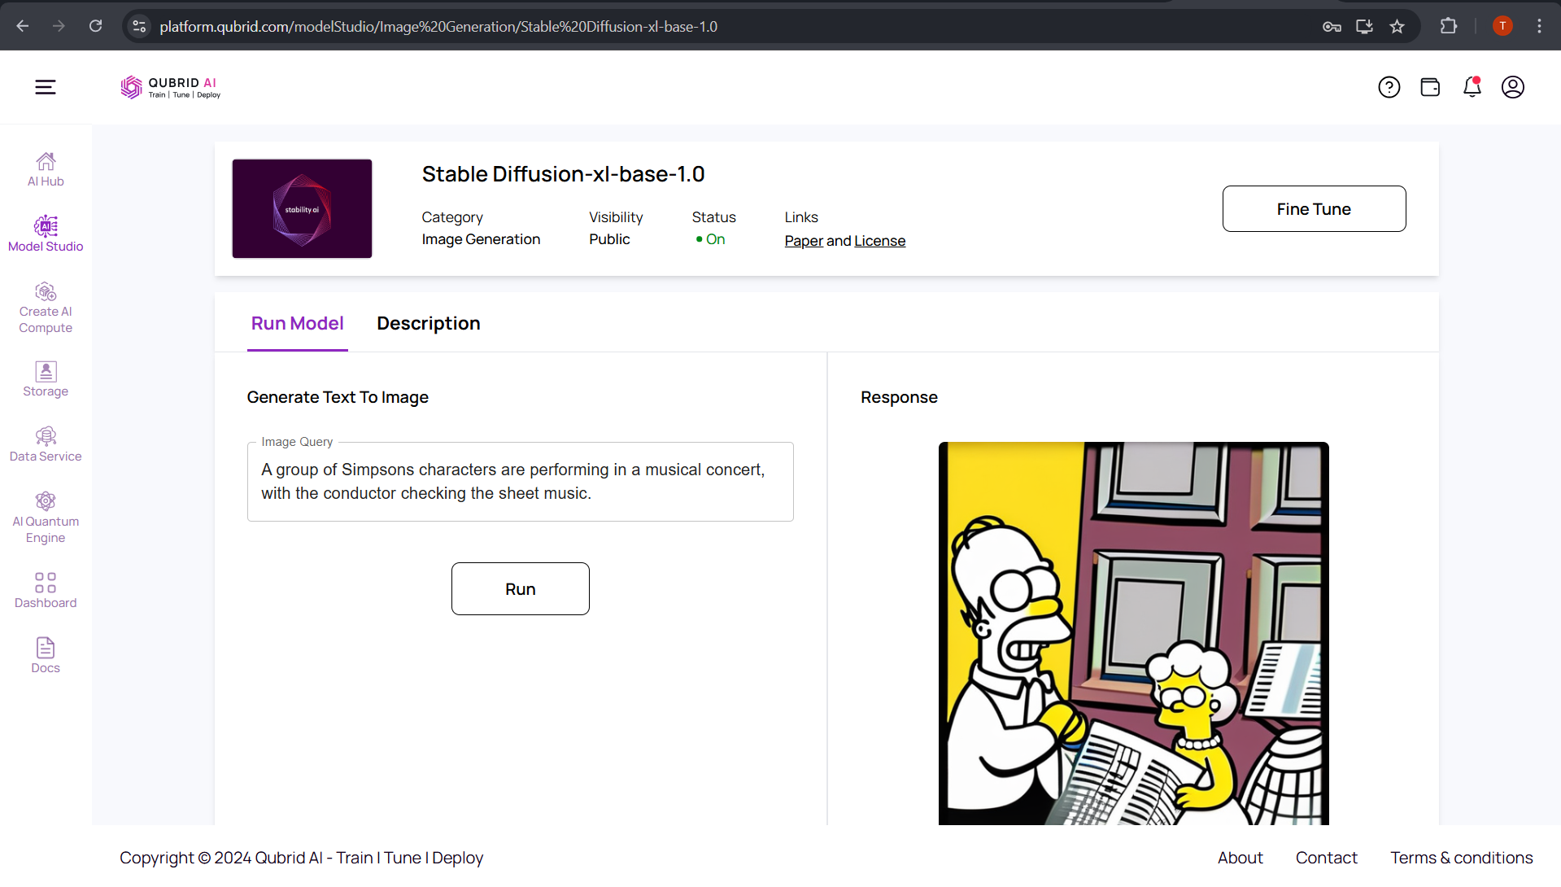The height and width of the screenshot is (887, 1561).
Task: Open browser extensions icon
Action: pyautogui.click(x=1449, y=26)
